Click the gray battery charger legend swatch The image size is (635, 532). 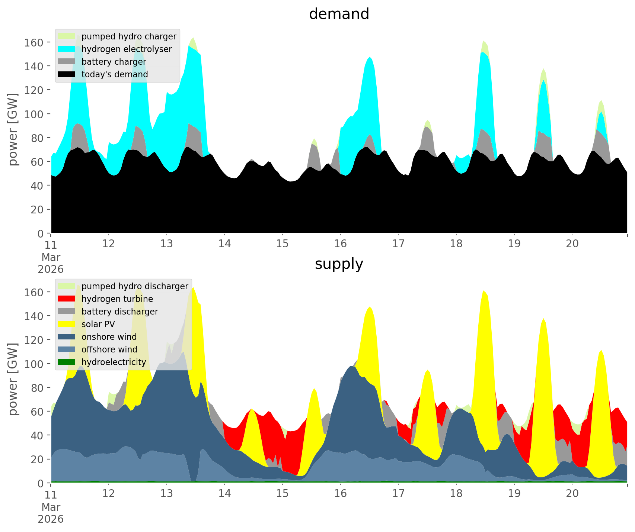(x=67, y=62)
